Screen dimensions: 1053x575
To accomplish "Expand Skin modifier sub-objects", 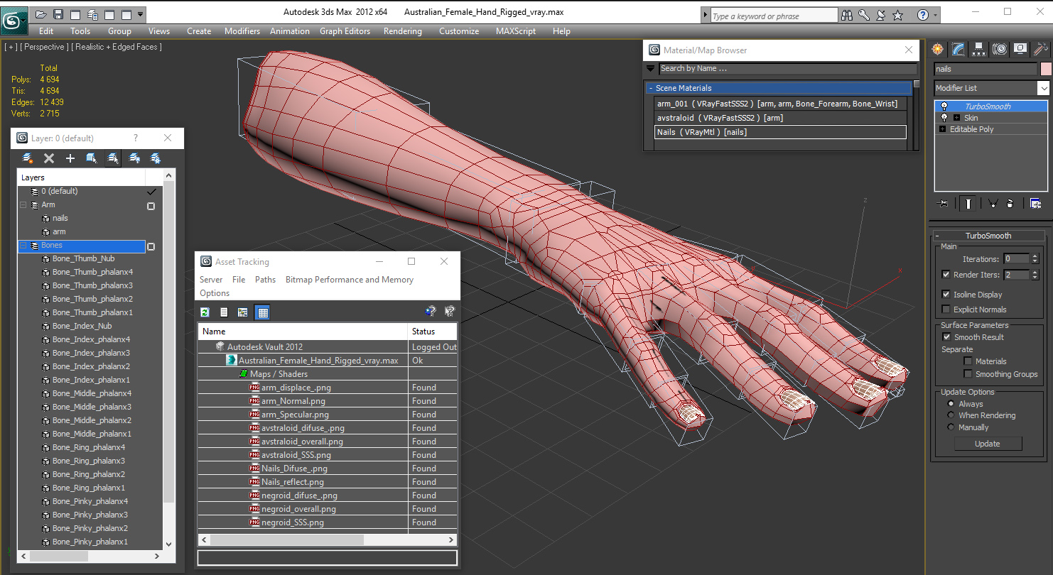I will (956, 118).
